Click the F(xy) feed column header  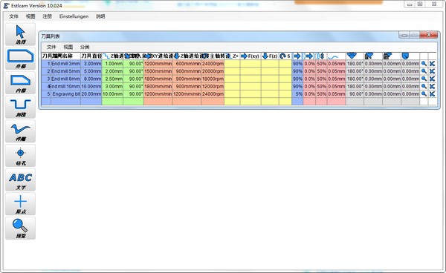pyautogui.click(x=251, y=56)
